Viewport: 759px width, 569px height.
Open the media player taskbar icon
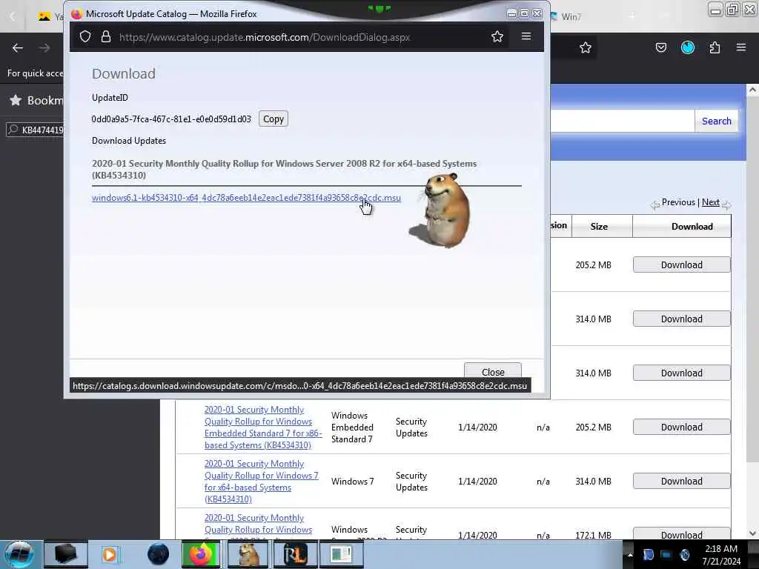pyautogui.click(x=110, y=554)
